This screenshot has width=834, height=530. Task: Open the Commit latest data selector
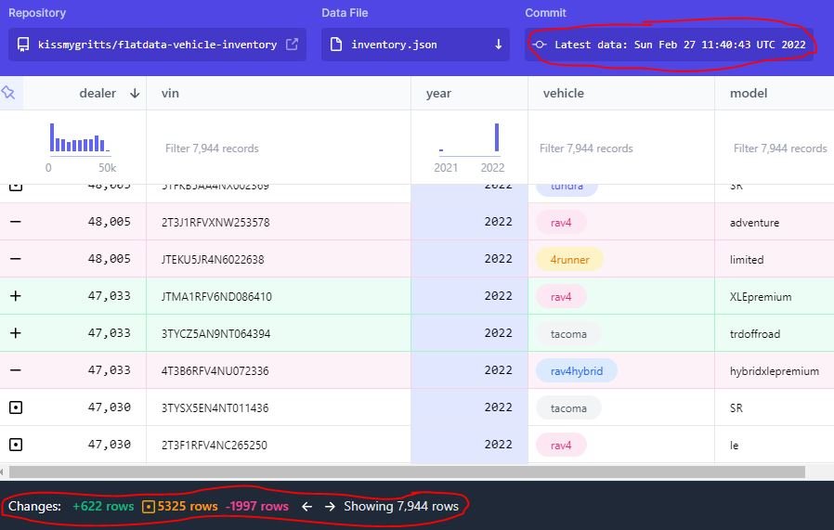(x=669, y=45)
